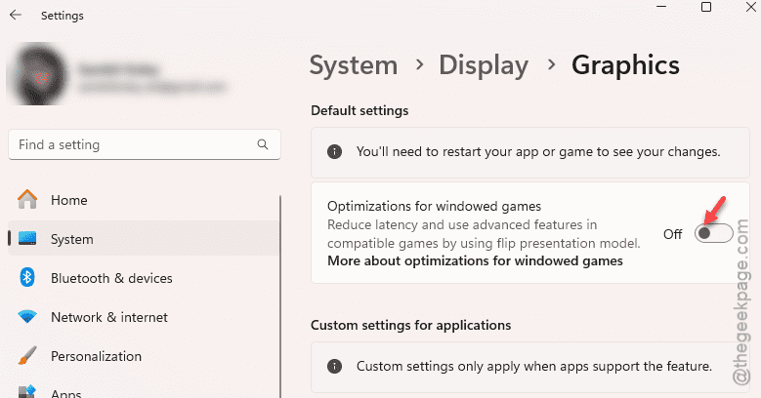Click the Bluetooth & devices icon
Image resolution: width=761 pixels, height=398 pixels.
pos(27,278)
